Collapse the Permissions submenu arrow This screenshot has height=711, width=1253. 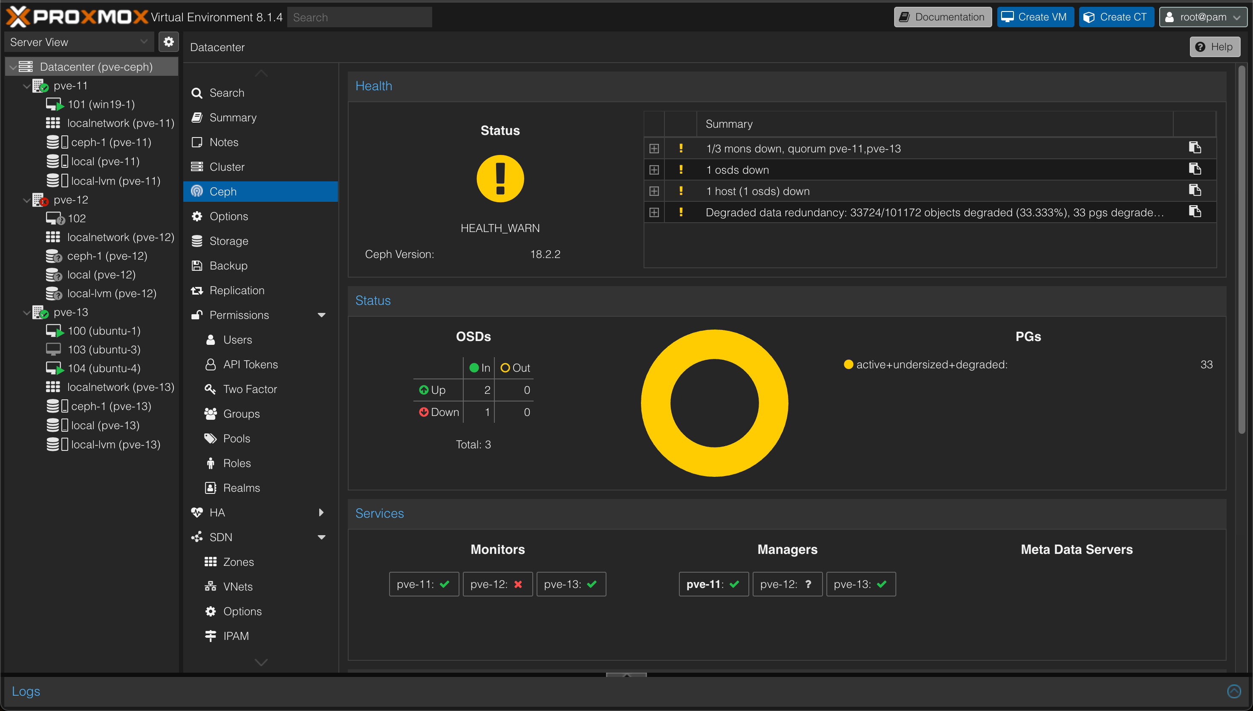pos(321,315)
